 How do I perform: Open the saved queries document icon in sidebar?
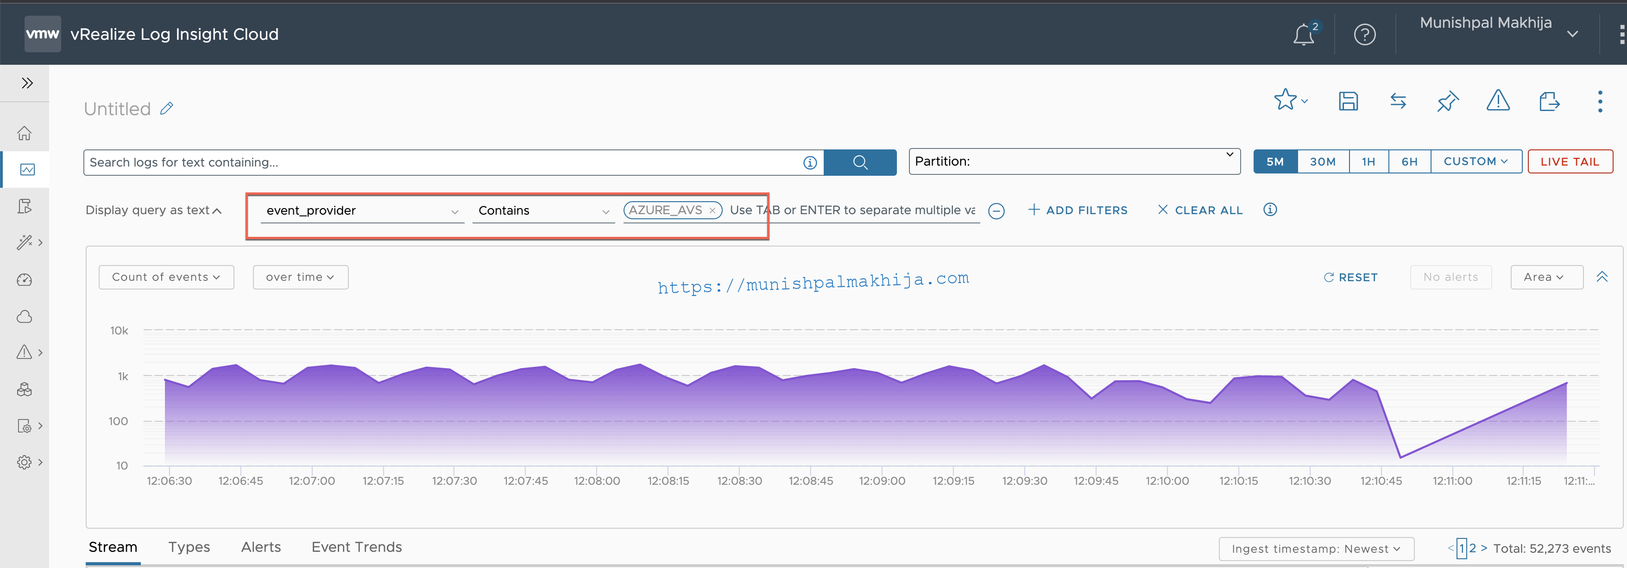click(25, 206)
